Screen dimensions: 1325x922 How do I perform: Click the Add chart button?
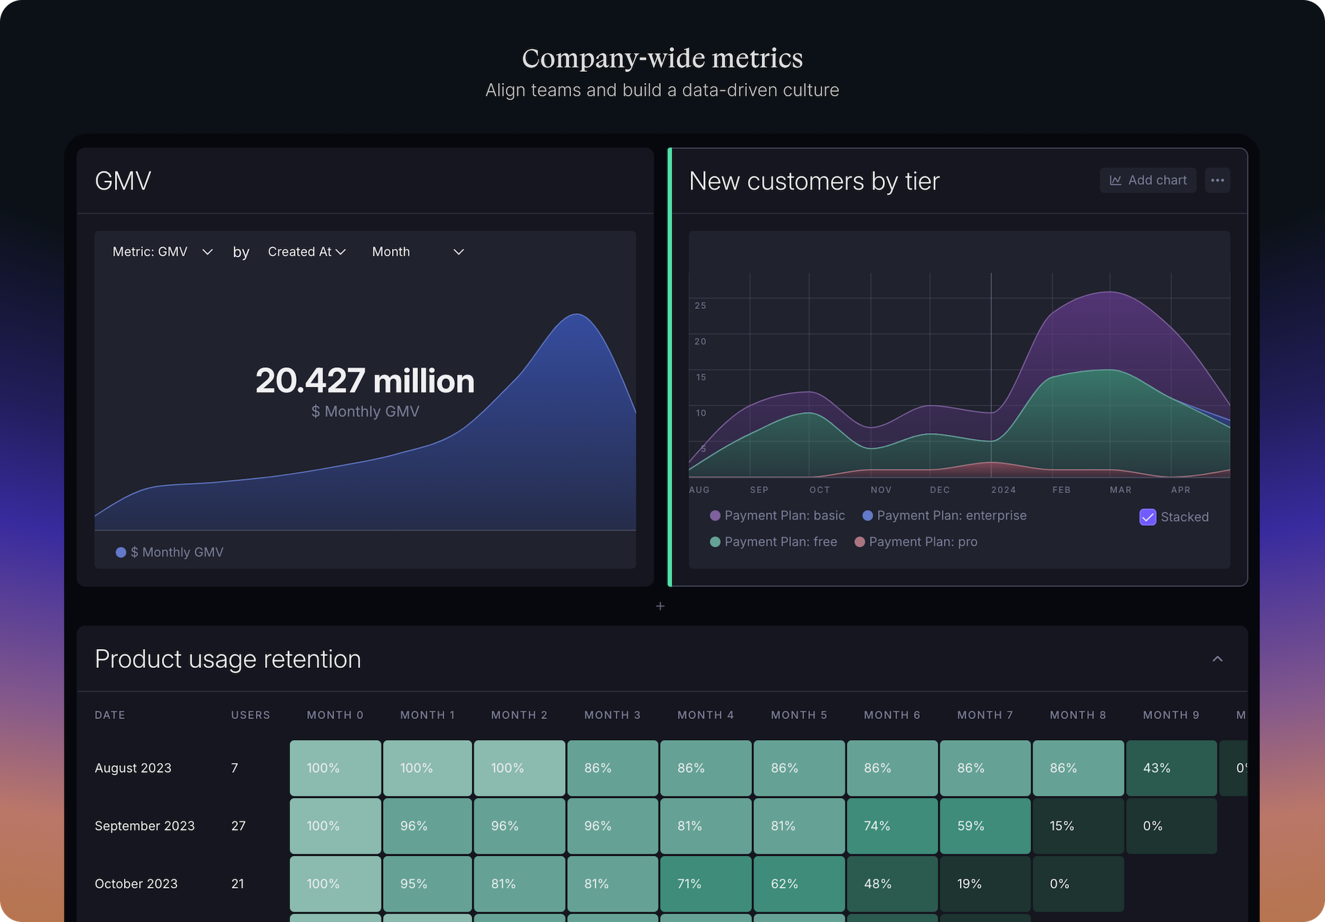pos(1147,180)
